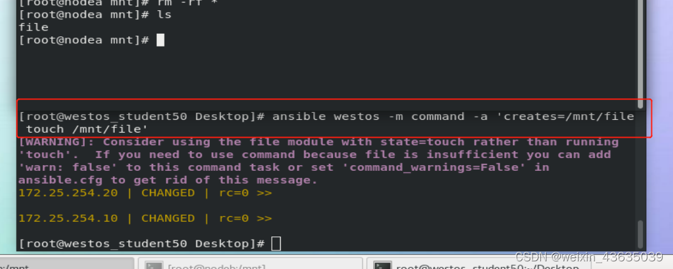Click the 'command_warnings=False' text in warning
Image resolution: width=673 pixels, height=269 pixels.
[434, 167]
